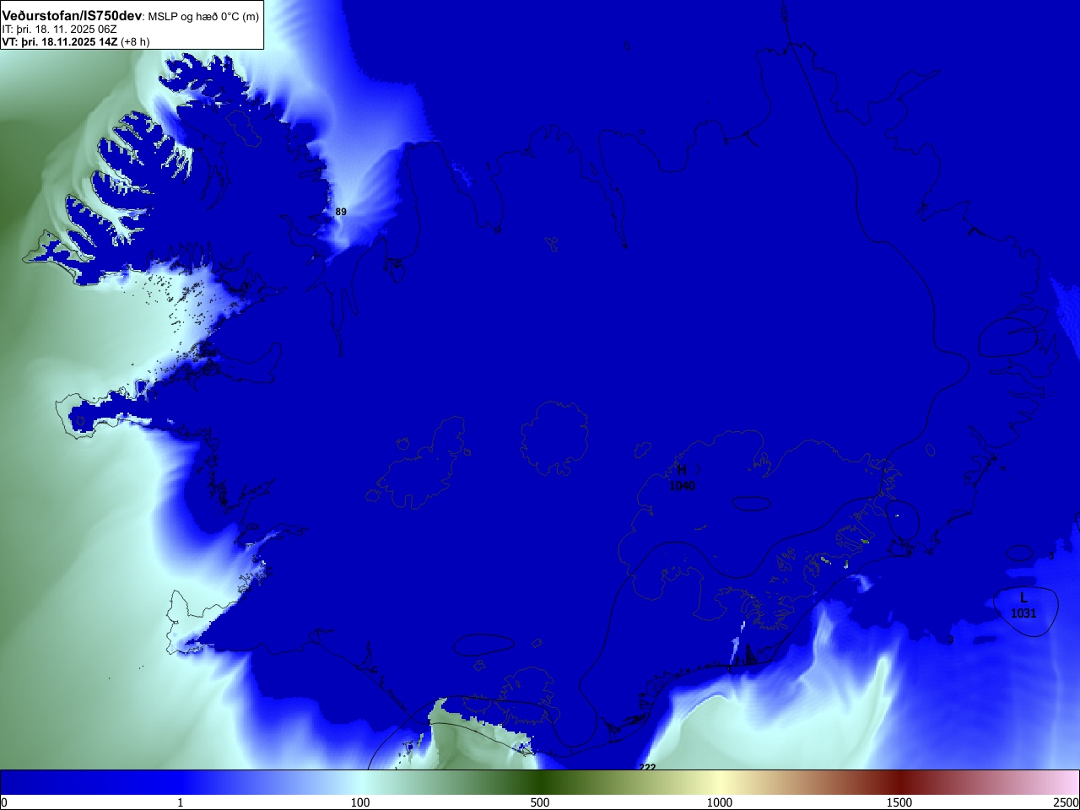Select the 1040 pressure value
Screen dimensions: 1080x810
point(682,486)
